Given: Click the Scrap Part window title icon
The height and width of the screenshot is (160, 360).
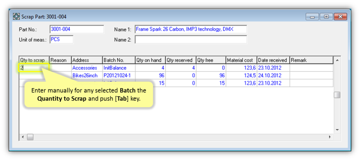Looking at the screenshot, I should point(17,17).
